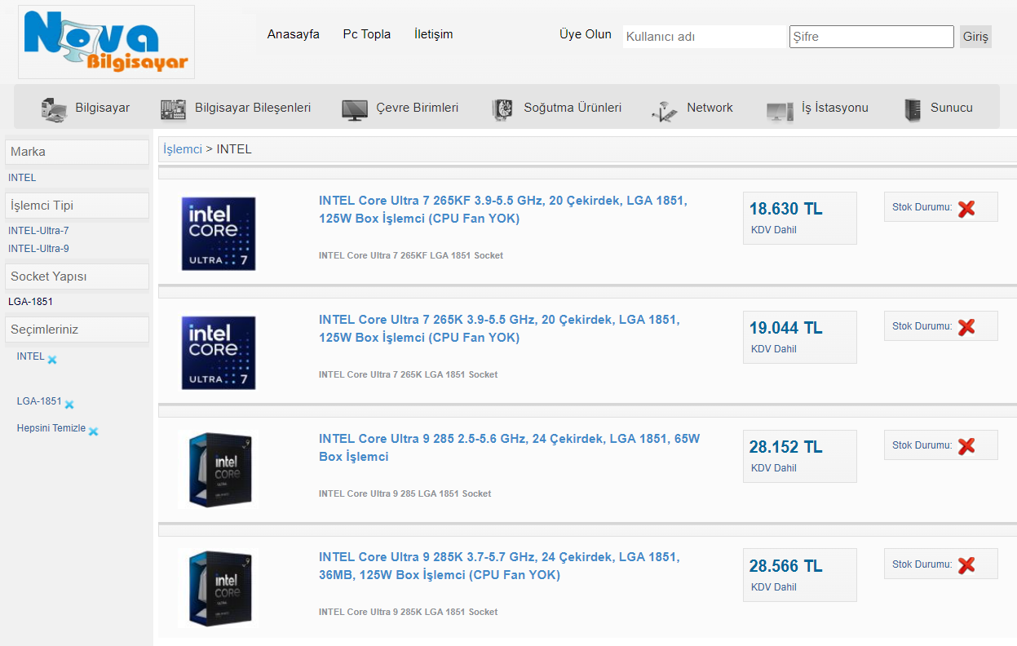
Task: Click the Socket Yapısı filter heading
Action: [x=77, y=277]
